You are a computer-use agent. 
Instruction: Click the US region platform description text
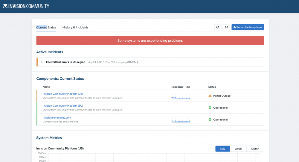[x=83, y=98]
